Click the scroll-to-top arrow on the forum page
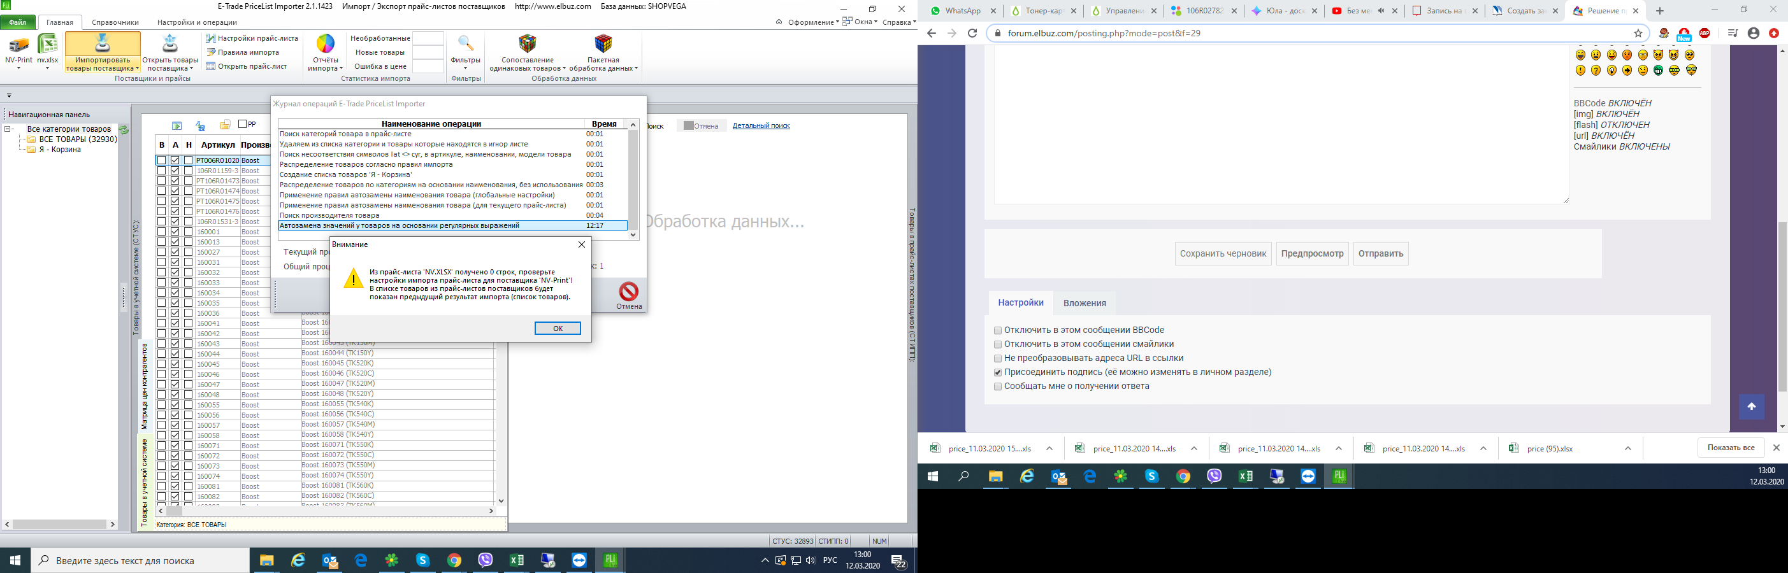Viewport: 1788px width, 573px height. tap(1751, 406)
